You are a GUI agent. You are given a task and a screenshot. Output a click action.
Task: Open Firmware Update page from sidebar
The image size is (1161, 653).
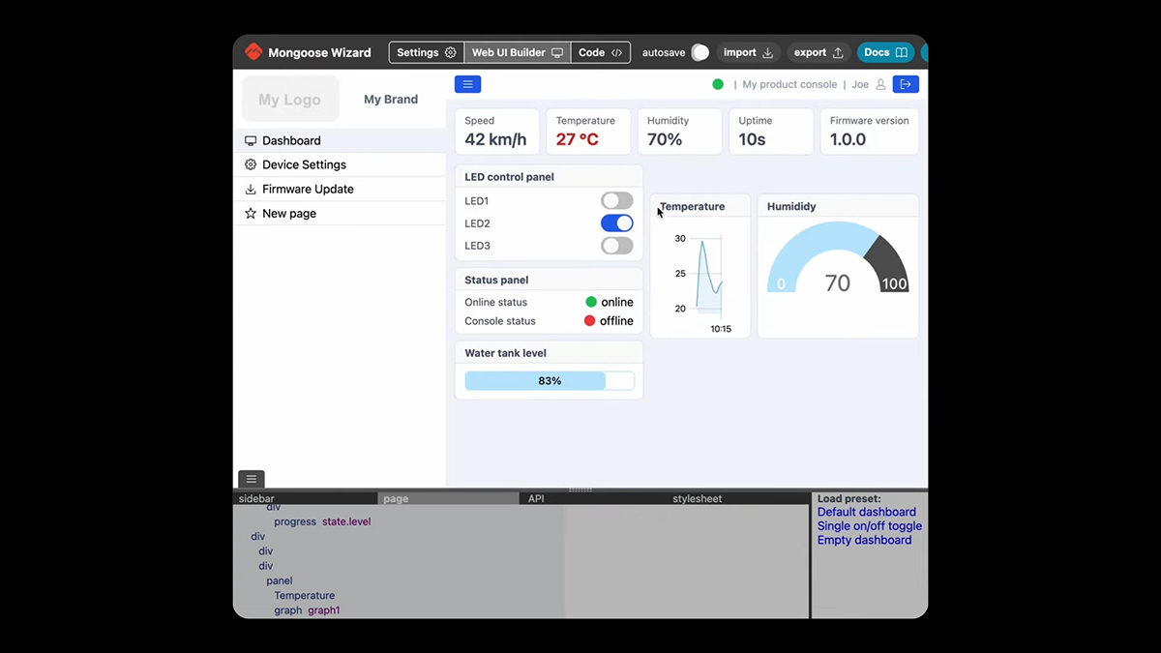pyautogui.click(x=307, y=189)
